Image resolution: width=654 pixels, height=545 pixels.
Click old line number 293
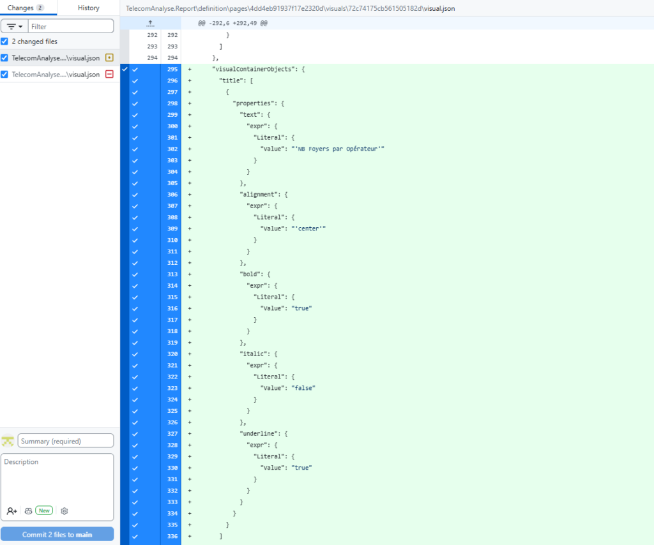tap(152, 46)
